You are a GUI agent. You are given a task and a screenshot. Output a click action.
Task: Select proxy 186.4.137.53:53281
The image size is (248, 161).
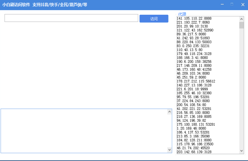[193, 132]
